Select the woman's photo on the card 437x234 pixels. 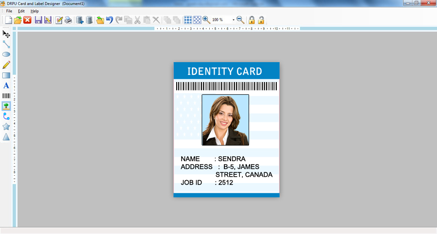pyautogui.click(x=225, y=120)
